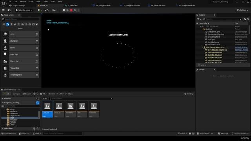The image size is (251, 141).
Task: Select the Character entry in Place Actors
Action: 20,41
